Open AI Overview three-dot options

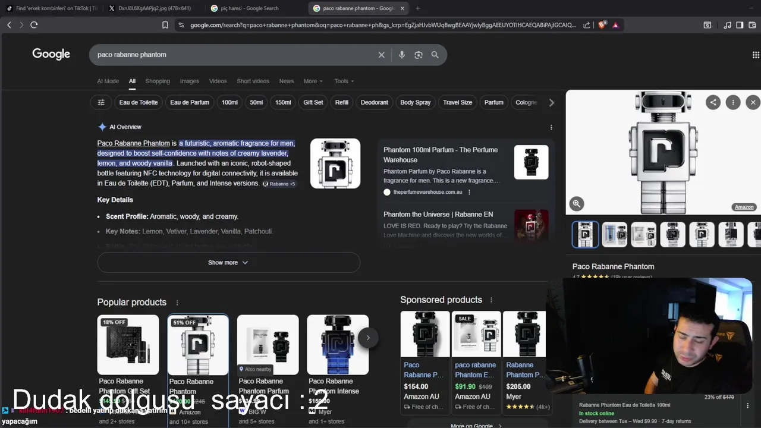[551, 127]
